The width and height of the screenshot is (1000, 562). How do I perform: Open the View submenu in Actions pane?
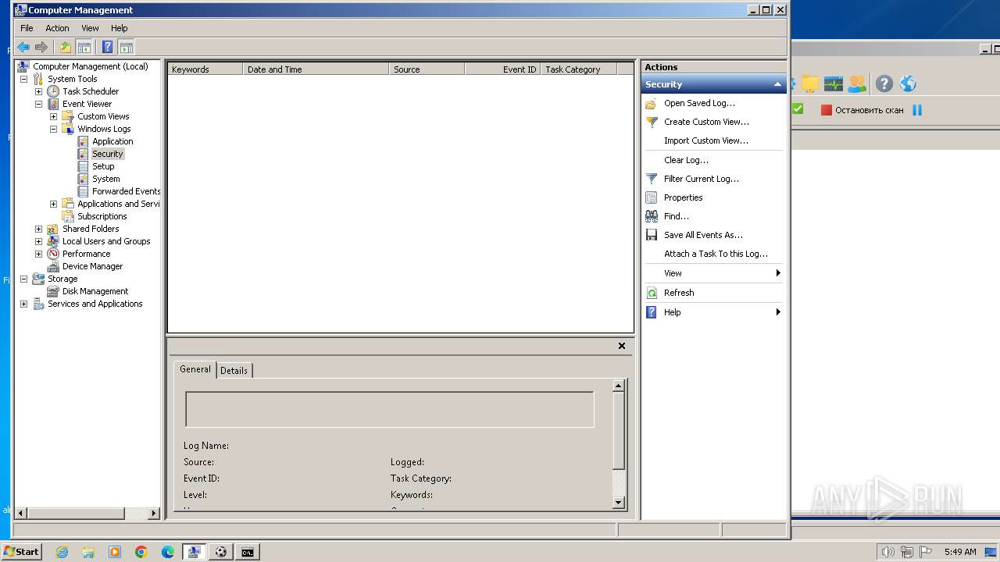pyautogui.click(x=713, y=273)
